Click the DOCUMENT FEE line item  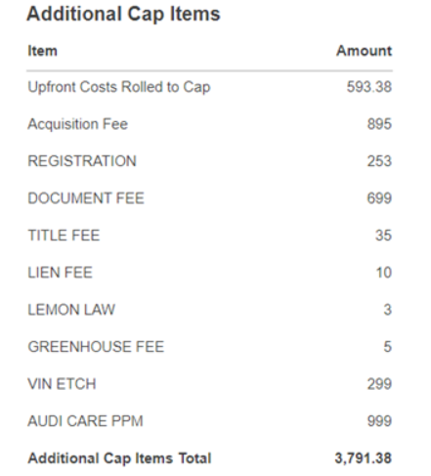tap(86, 198)
